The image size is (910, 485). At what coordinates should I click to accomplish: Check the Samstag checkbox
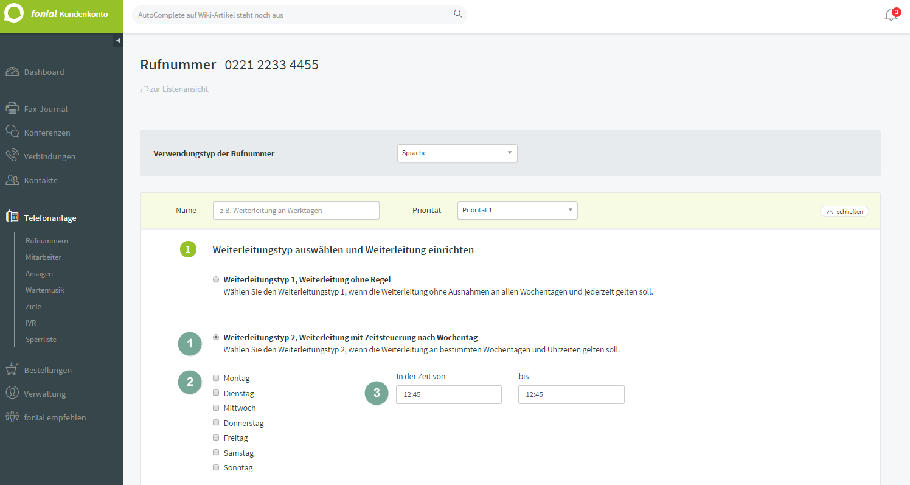coord(216,453)
